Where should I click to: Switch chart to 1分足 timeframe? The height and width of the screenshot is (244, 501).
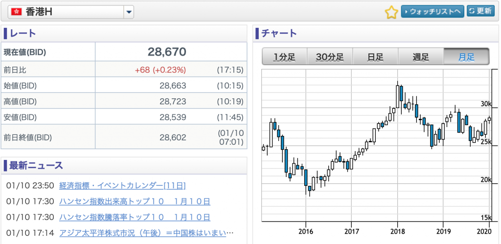pos(284,57)
